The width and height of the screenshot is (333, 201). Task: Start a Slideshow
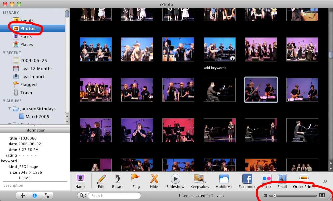tap(176, 180)
